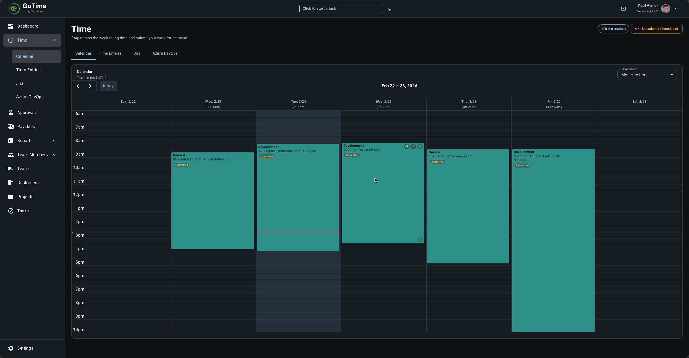Go to the previous week

pos(78,86)
